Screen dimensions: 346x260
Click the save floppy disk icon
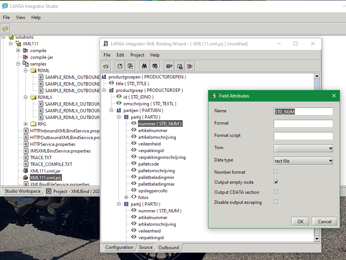tap(120, 66)
